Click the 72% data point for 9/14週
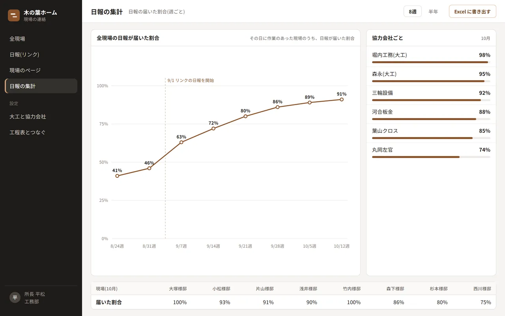The height and width of the screenshot is (316, 505). [213, 128]
